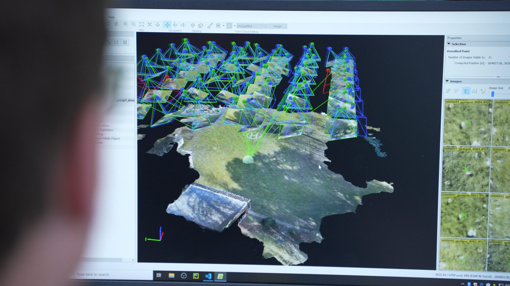
Task: Open the Unclassified point class dropdown
Action: (252, 26)
